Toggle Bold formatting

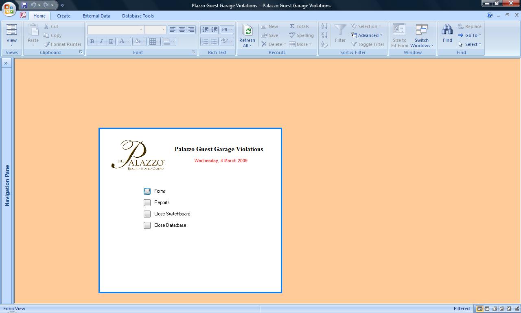(x=92, y=41)
